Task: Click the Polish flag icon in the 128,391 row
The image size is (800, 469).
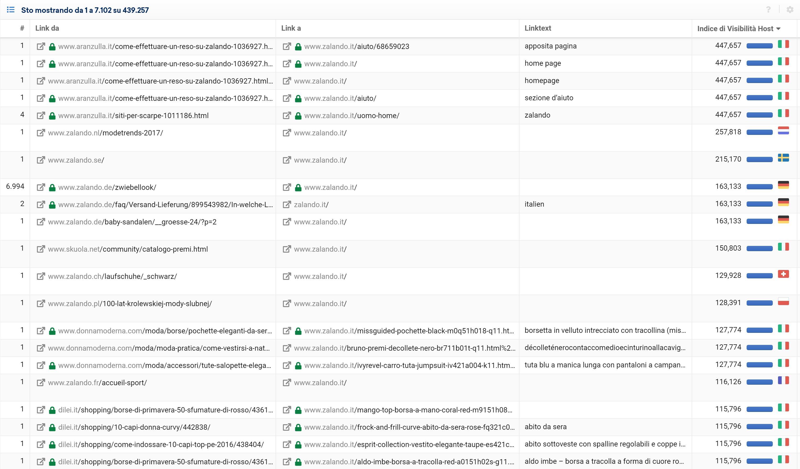Action: [783, 301]
